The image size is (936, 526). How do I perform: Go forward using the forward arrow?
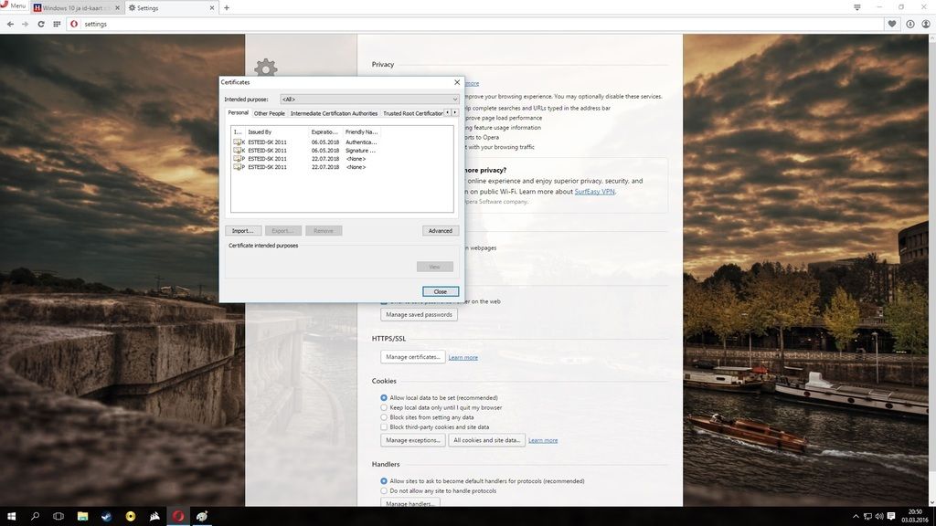25,24
